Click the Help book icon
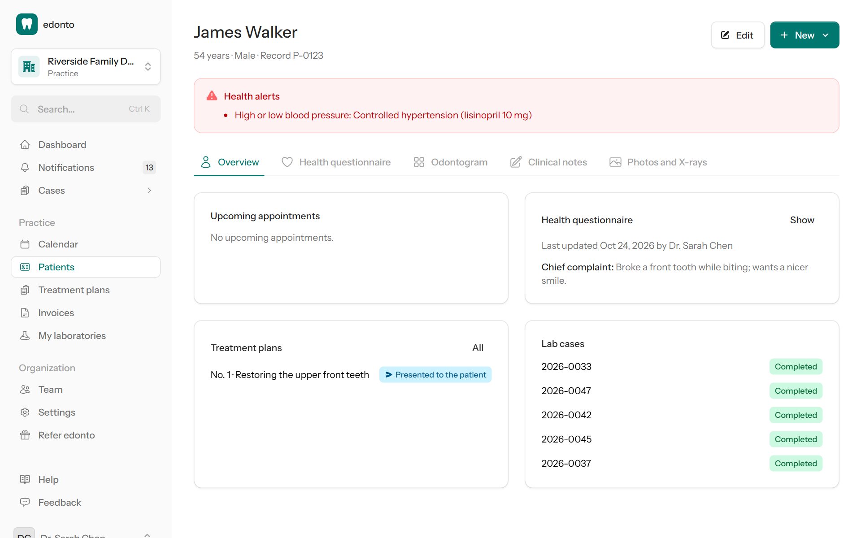This screenshot has width=861, height=538. [25, 480]
